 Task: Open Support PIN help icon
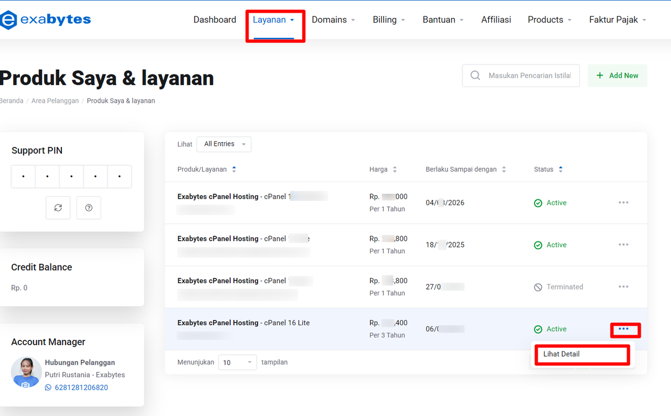(89, 208)
